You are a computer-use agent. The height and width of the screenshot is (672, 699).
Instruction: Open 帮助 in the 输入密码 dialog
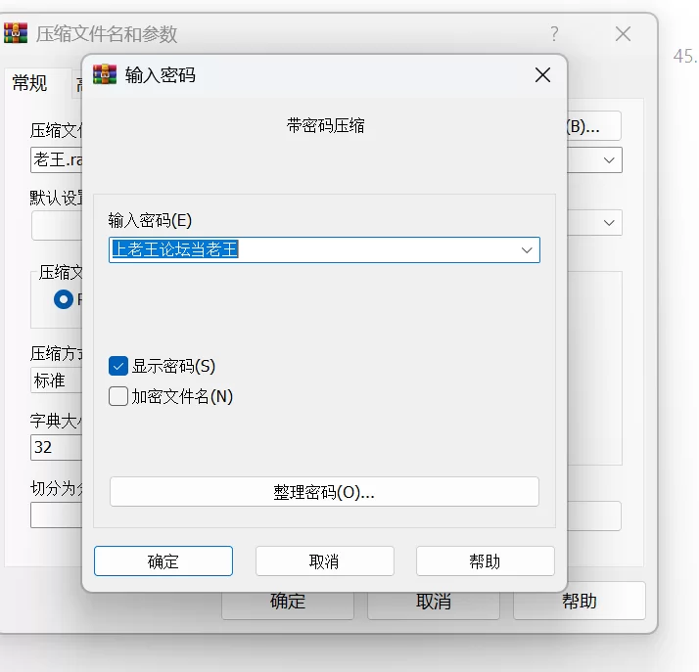tap(485, 561)
